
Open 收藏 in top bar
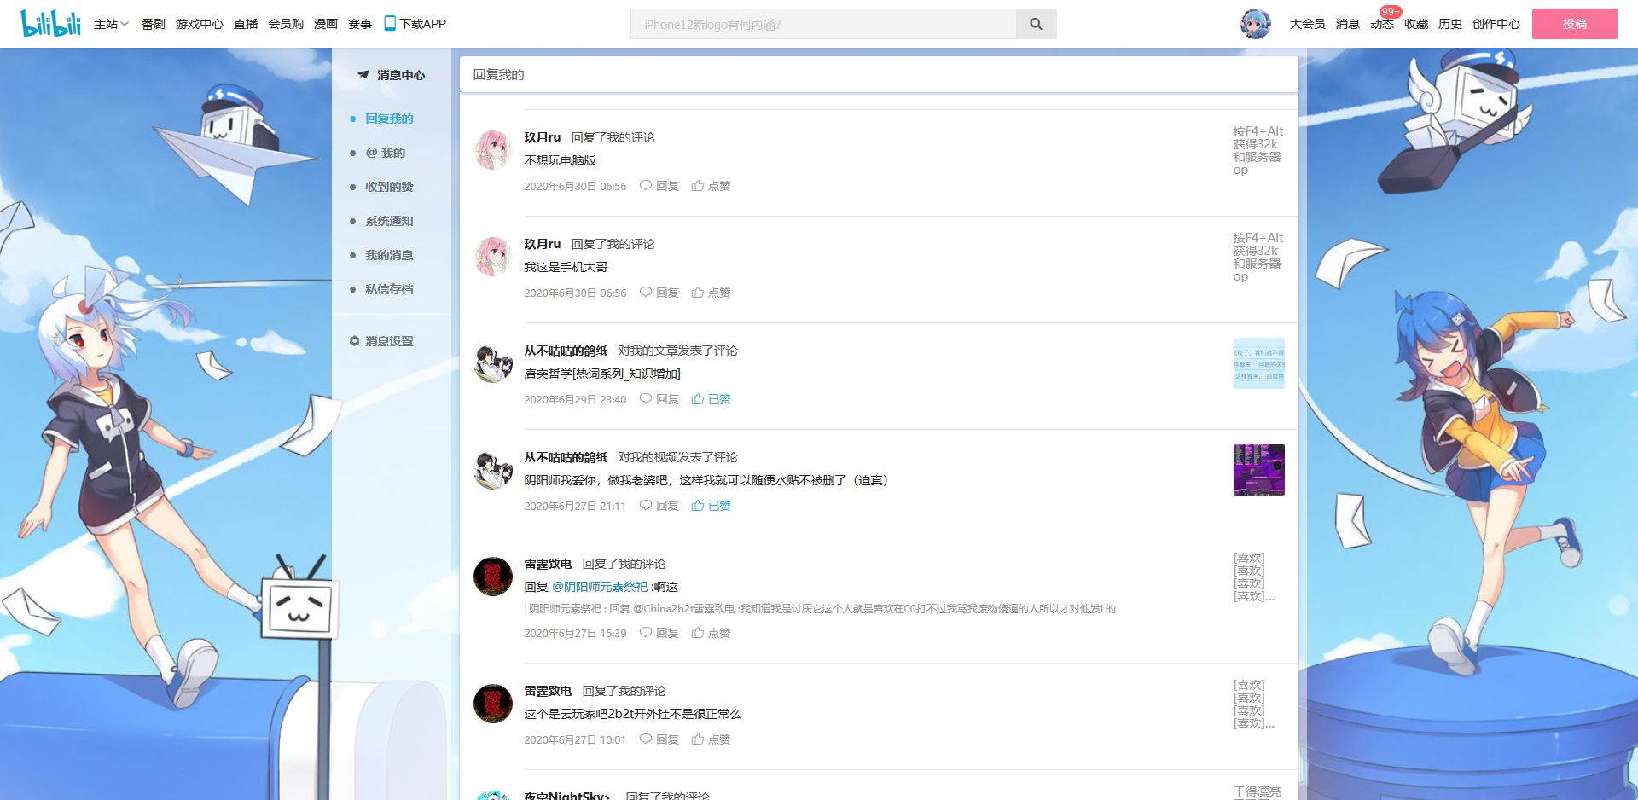[1416, 24]
